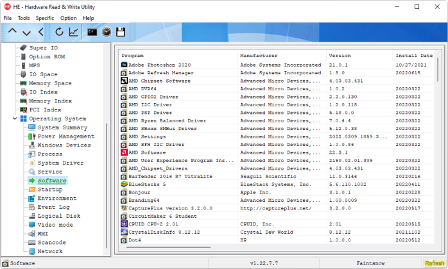Open the File menu

tap(8, 18)
